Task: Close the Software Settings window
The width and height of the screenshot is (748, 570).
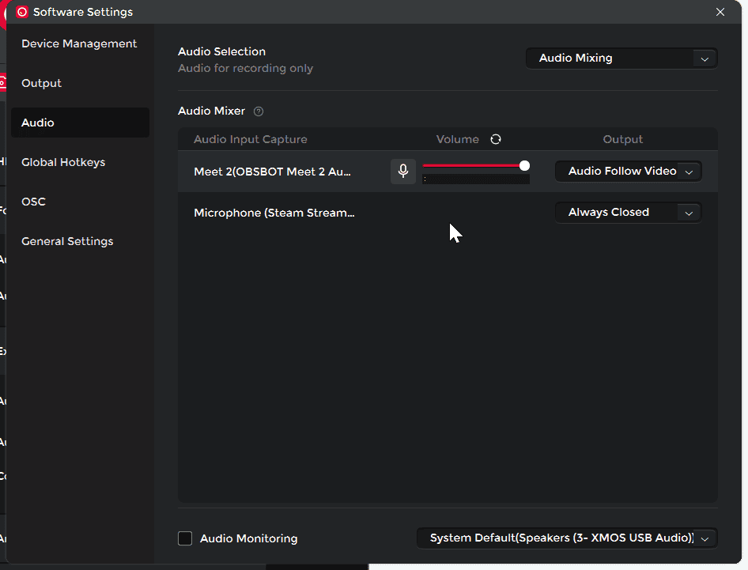Action: click(720, 12)
